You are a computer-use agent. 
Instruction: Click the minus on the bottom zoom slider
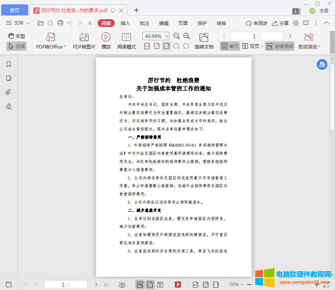[x=249, y=284]
